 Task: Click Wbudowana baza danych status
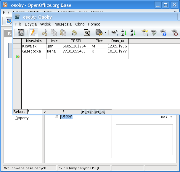coord(30,168)
